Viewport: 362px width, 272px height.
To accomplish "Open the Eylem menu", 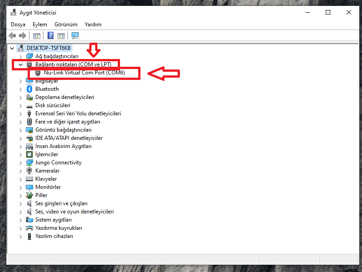I will (40, 25).
